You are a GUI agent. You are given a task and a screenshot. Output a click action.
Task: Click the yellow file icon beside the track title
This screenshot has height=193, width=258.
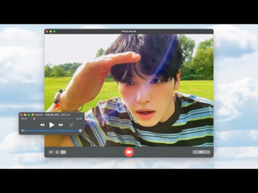point(32,115)
